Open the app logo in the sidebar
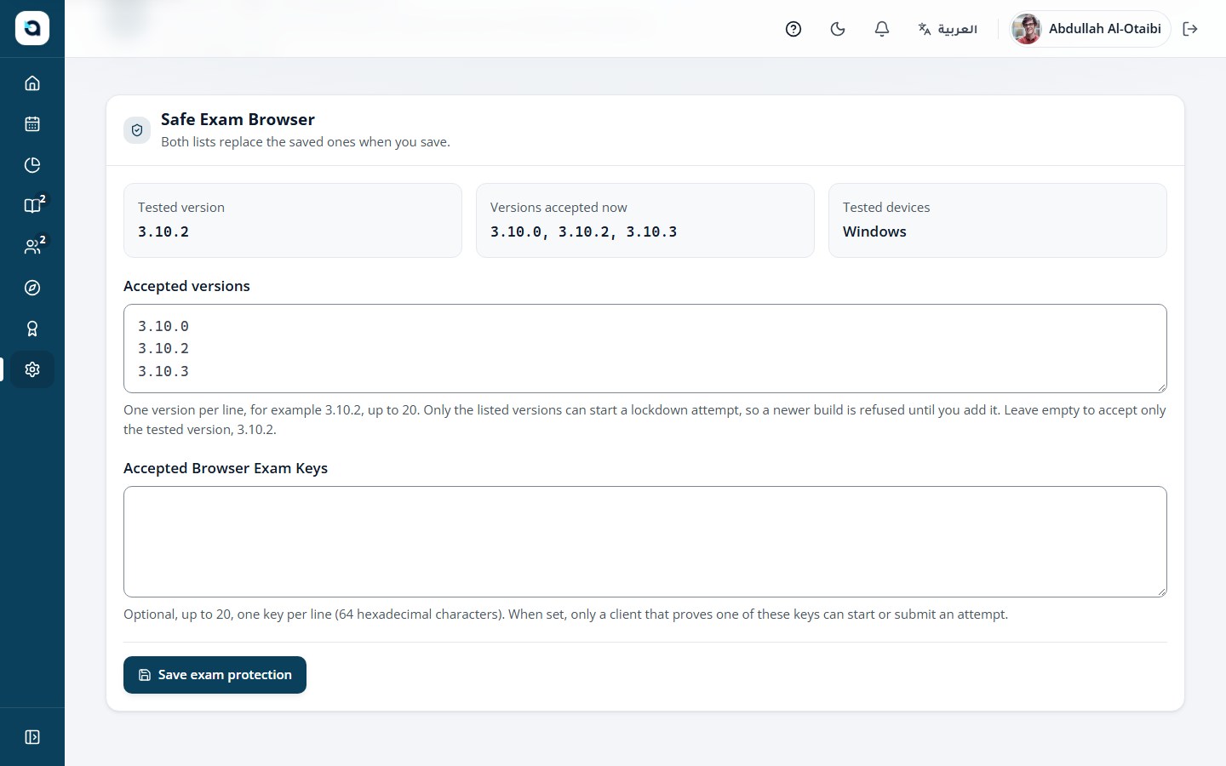This screenshot has width=1226, height=766. pos(32,28)
